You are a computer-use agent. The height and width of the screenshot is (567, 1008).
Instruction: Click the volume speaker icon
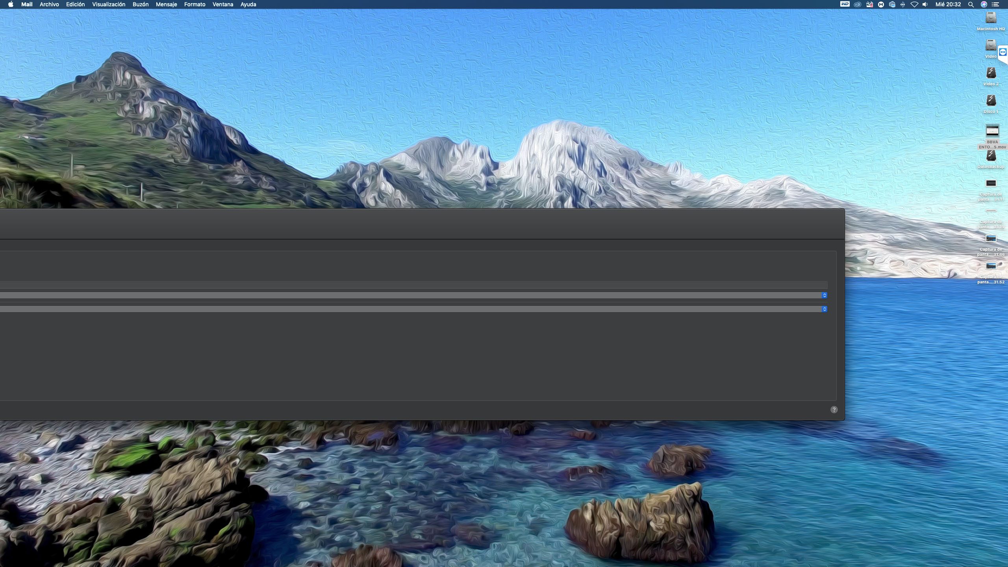pyautogui.click(x=925, y=4)
